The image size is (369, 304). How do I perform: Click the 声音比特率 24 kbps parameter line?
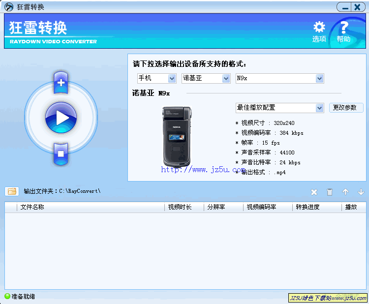point(268,162)
